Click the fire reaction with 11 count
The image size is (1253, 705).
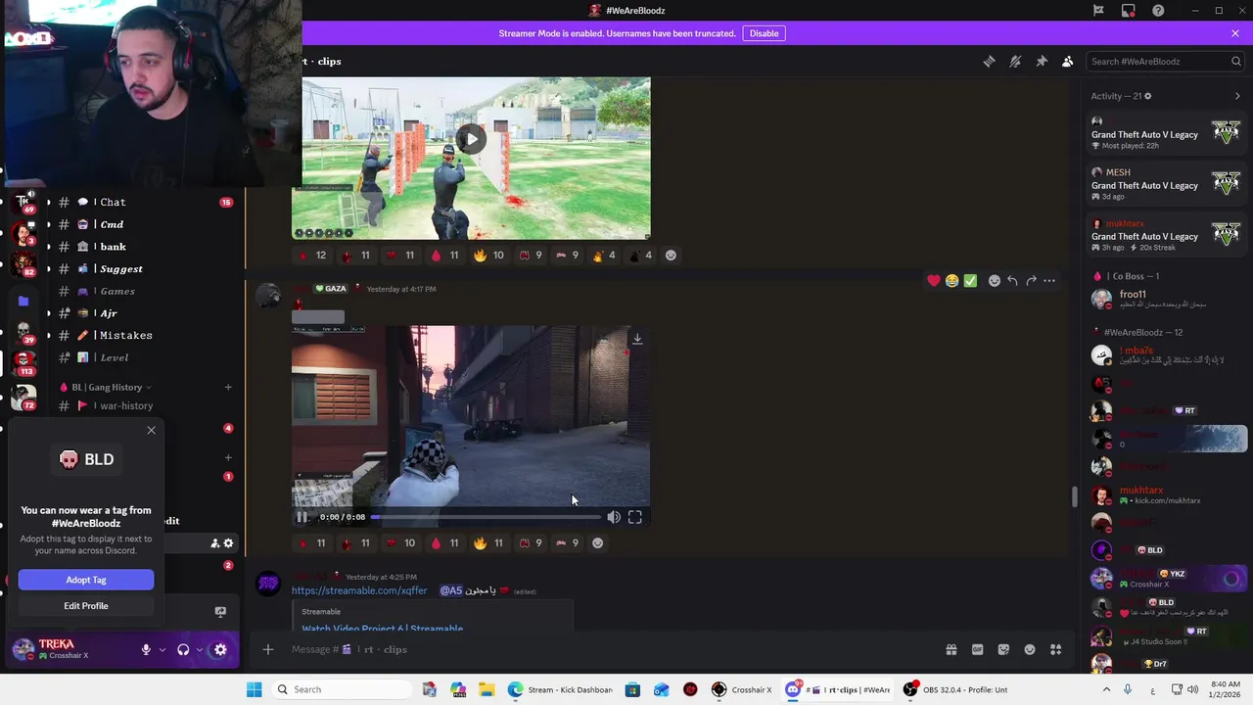click(488, 543)
